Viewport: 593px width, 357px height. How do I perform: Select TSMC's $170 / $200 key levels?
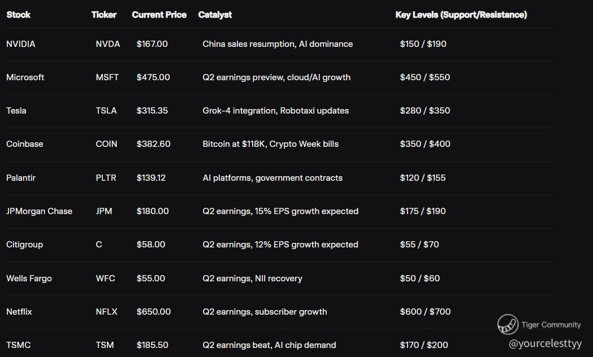[423, 345]
